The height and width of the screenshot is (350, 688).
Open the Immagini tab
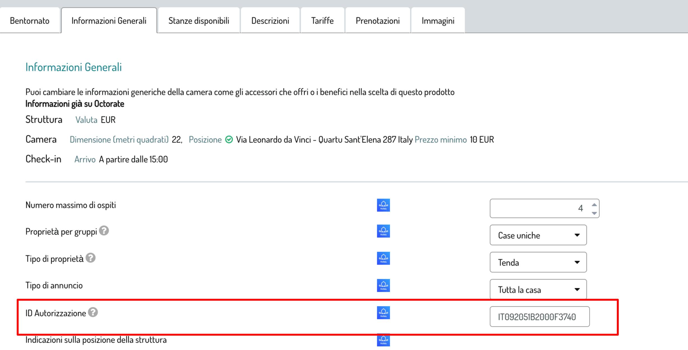(x=438, y=21)
